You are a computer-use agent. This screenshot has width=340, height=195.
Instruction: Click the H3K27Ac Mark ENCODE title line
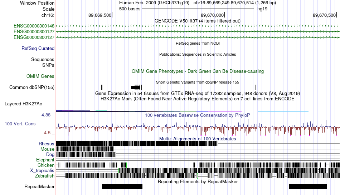point(198,99)
